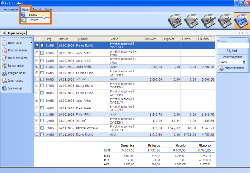250x173 pixels.
Task: Open the Manipulacija menu
Action: (11, 9)
